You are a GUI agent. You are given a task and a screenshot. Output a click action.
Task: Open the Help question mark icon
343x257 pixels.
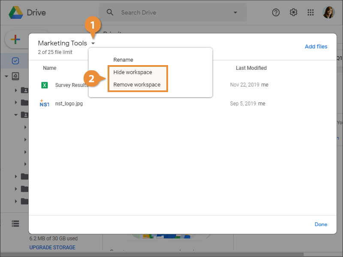(x=276, y=12)
